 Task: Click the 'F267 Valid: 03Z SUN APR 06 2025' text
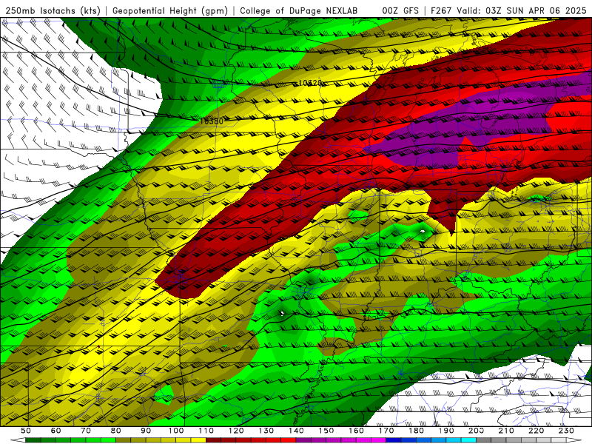pyautogui.click(x=508, y=10)
